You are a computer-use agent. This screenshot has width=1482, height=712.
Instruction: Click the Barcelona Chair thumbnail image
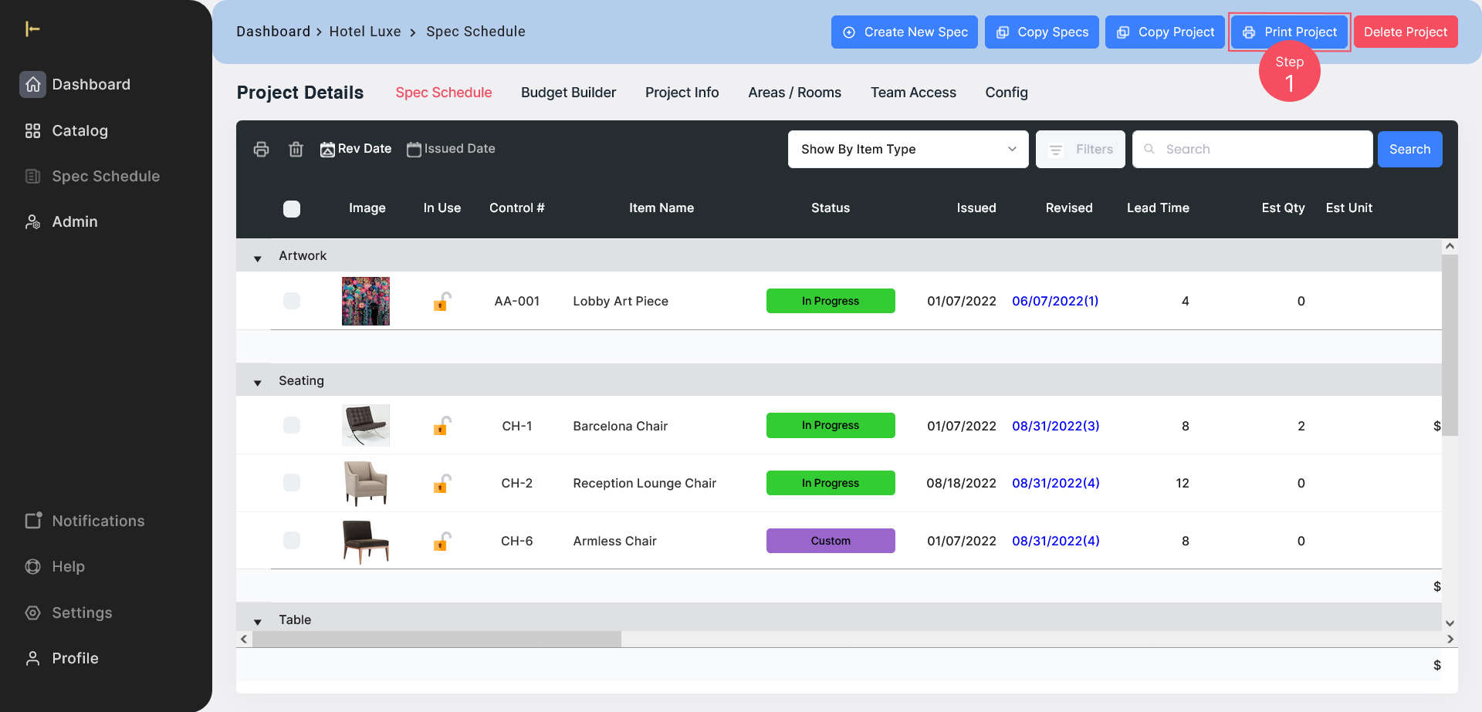[x=366, y=425]
